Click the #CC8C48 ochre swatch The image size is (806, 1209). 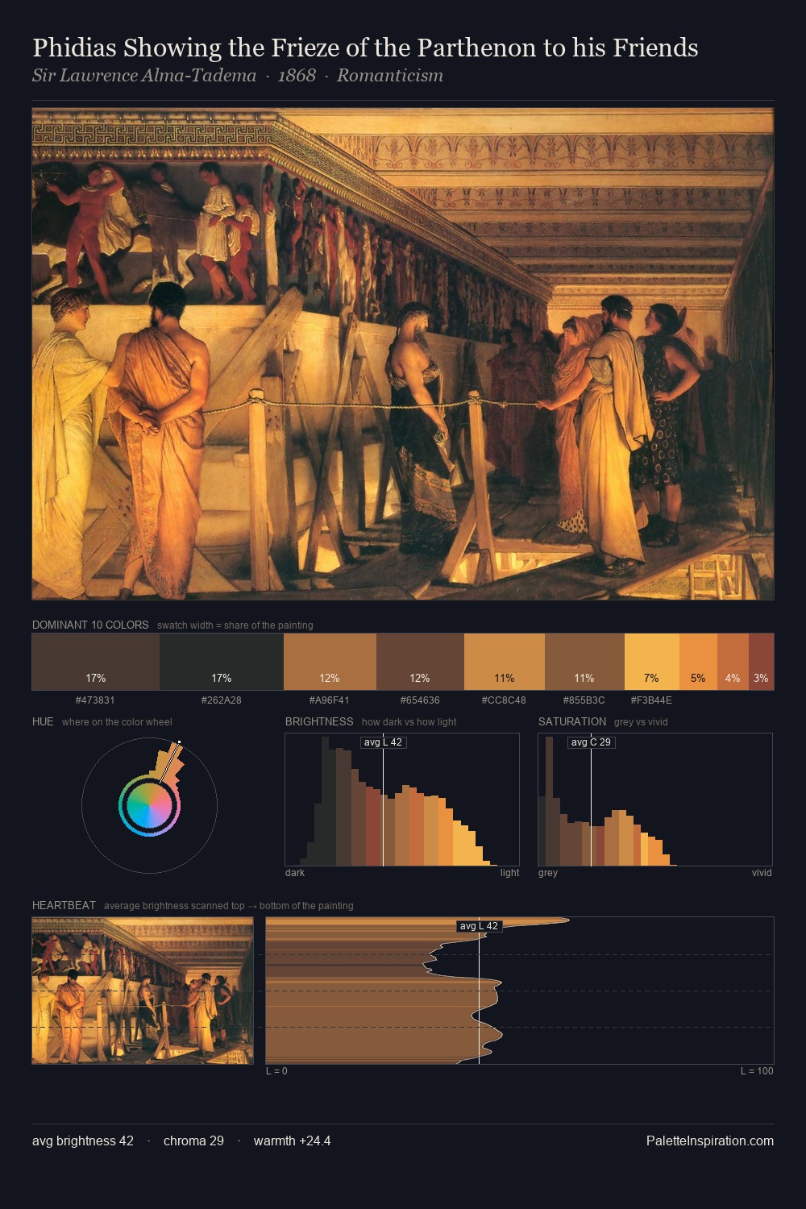tap(505, 662)
